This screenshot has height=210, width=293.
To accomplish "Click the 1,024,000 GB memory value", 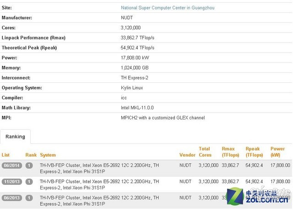I will pyautogui.click(x=135, y=68).
